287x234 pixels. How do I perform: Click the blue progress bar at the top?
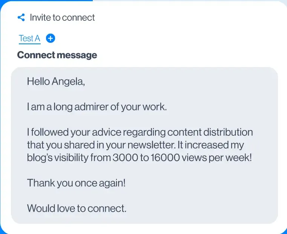pos(46,1)
